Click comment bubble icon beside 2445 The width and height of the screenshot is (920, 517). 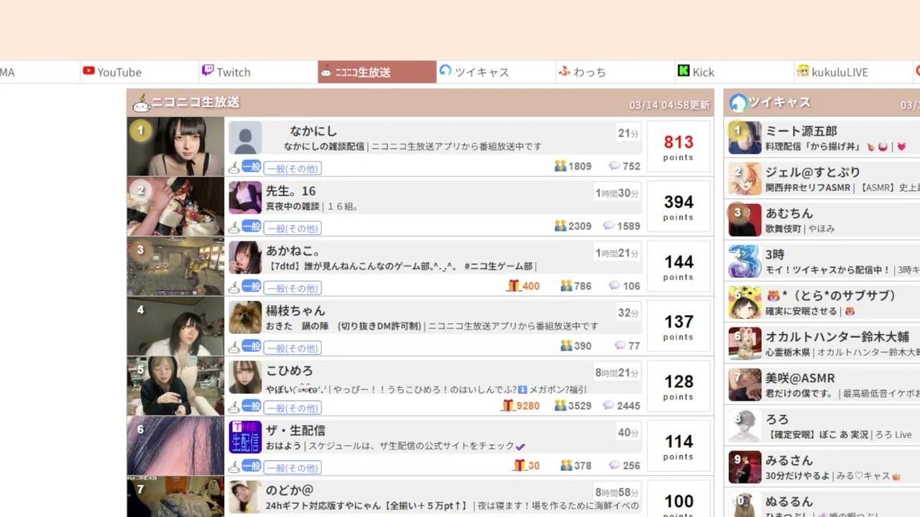609,406
